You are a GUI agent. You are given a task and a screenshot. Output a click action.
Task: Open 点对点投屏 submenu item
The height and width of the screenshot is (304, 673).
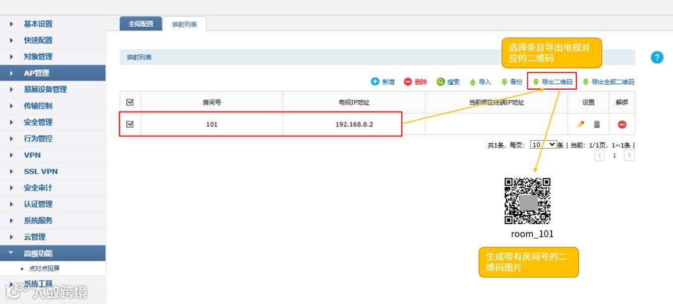(x=44, y=268)
